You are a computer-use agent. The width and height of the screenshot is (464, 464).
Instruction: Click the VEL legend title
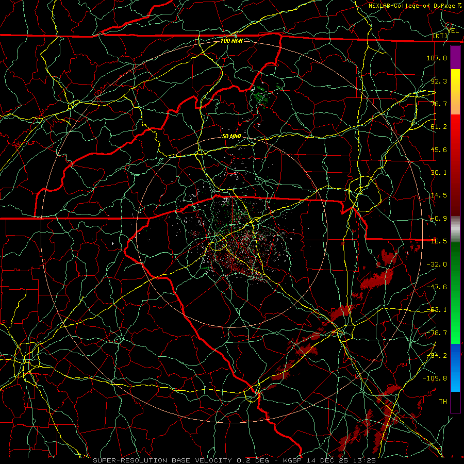(x=453, y=31)
